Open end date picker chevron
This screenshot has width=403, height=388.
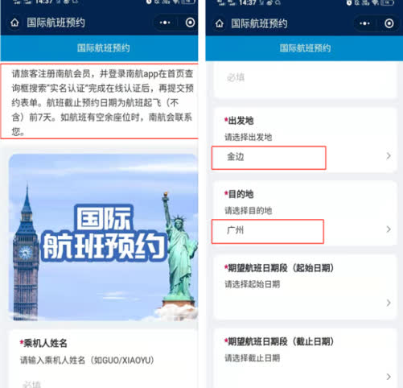(x=389, y=377)
